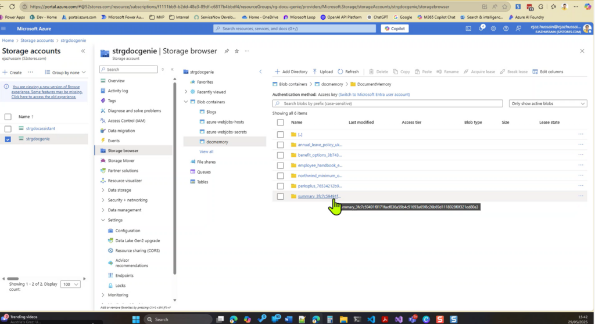
Task: Open Configuration under Settings
Action: click(x=127, y=231)
